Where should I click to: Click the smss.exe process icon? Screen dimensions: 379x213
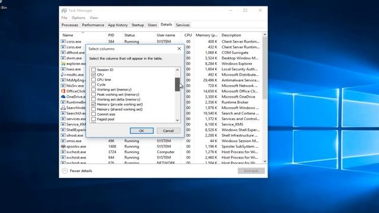tap(63, 141)
